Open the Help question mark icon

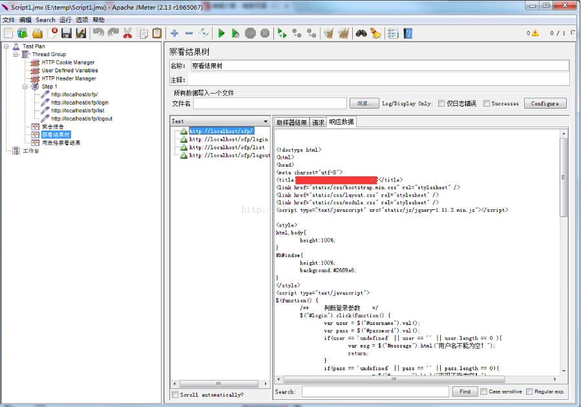click(x=408, y=34)
